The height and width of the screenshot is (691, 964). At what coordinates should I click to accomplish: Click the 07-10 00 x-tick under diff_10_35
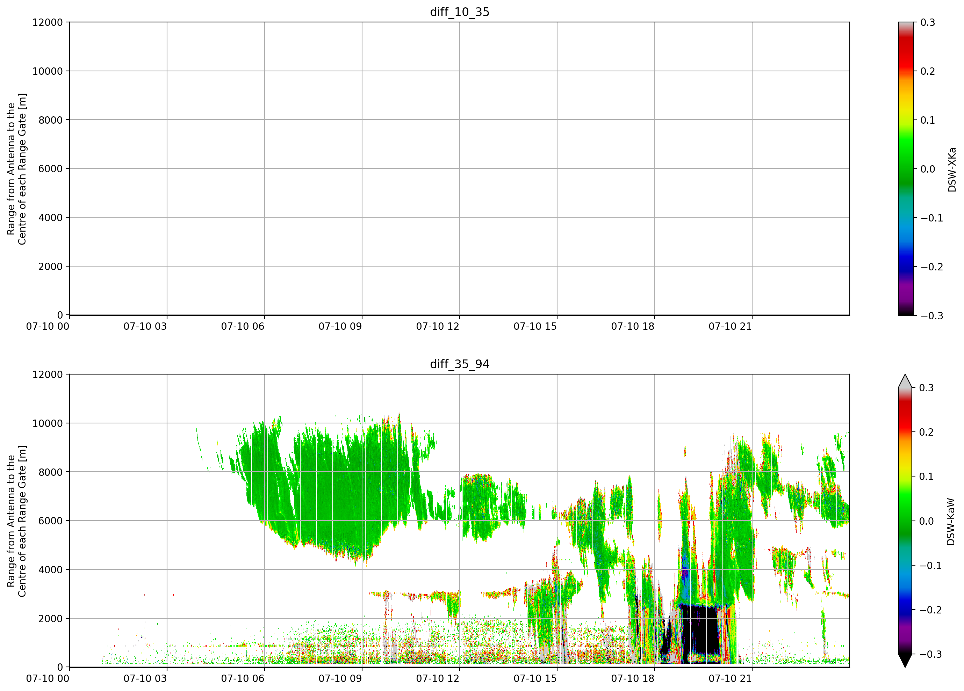pos(48,326)
